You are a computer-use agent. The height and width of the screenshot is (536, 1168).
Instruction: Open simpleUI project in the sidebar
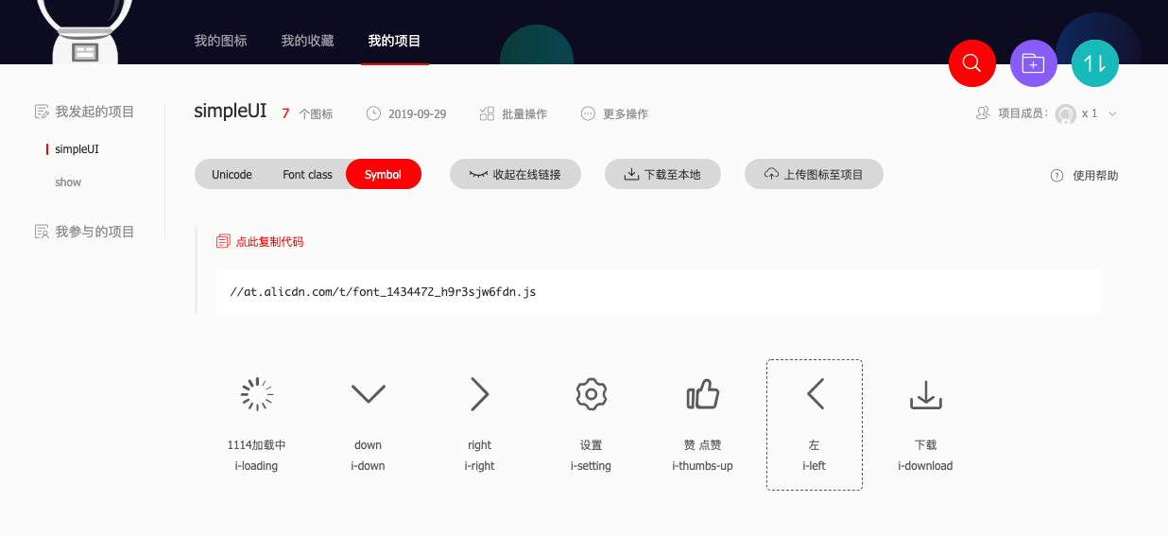(x=77, y=149)
